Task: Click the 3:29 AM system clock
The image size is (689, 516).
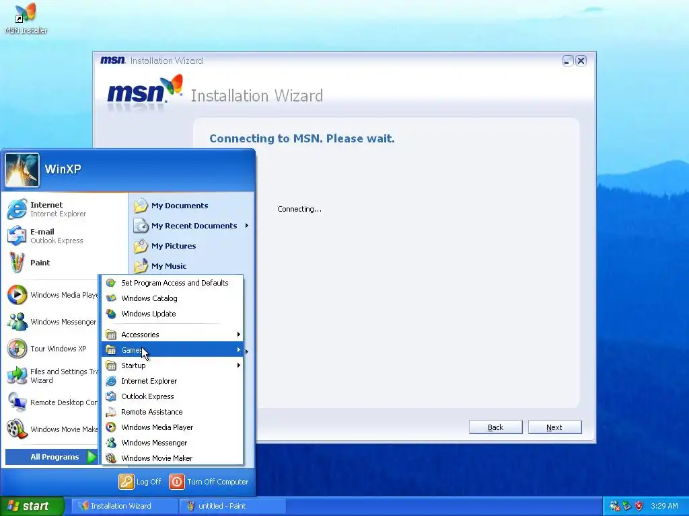Action: pyautogui.click(x=664, y=506)
